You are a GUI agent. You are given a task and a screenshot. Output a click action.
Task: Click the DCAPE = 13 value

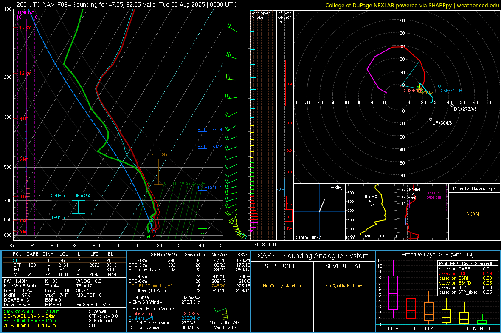pyautogui.click(x=17, y=300)
